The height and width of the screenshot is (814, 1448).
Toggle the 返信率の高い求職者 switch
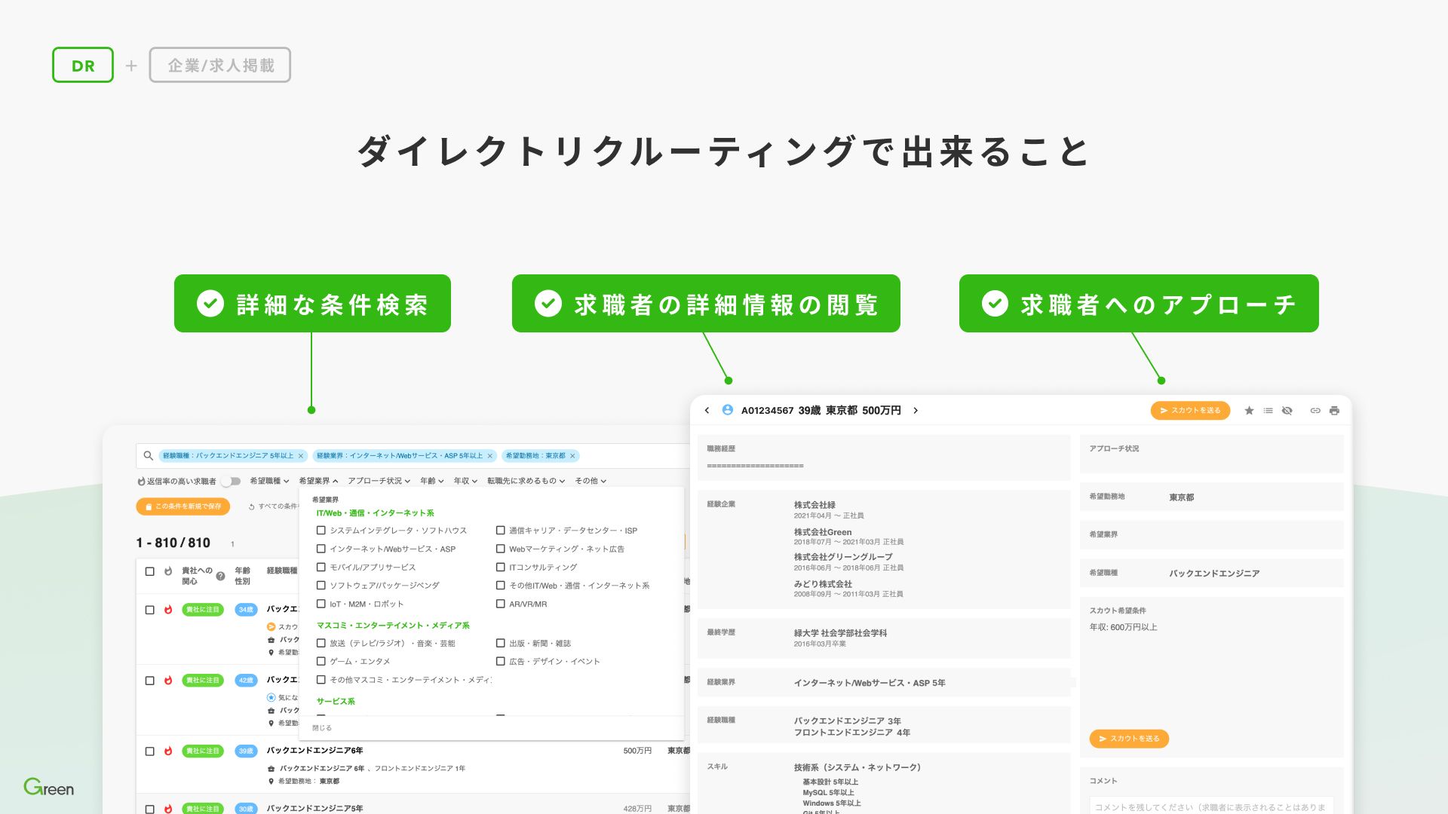230,481
